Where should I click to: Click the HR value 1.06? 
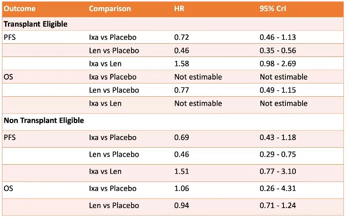181,189
